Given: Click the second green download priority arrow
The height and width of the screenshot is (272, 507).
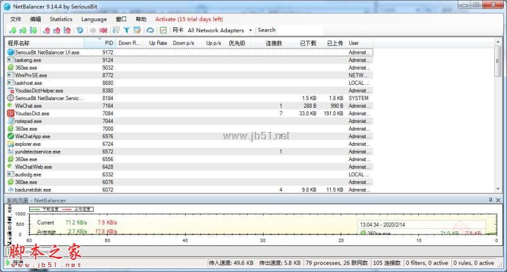Looking at the screenshot, I should pyautogui.click(x=23, y=30).
